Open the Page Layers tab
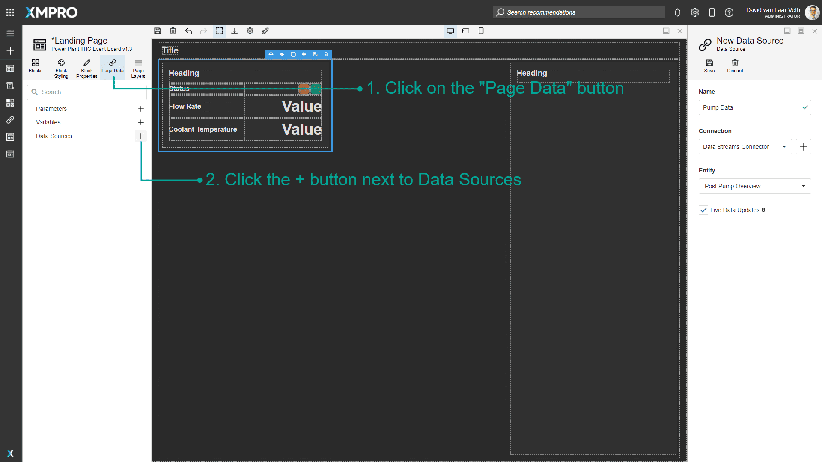Screen dimensions: 822x462 click(x=138, y=68)
